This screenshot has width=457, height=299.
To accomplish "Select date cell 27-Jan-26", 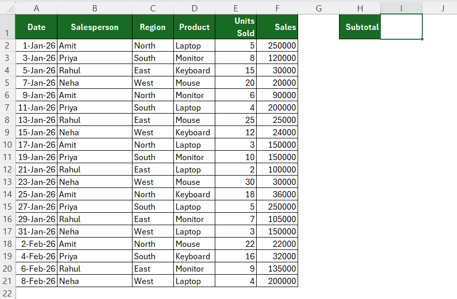I will (x=36, y=207).
